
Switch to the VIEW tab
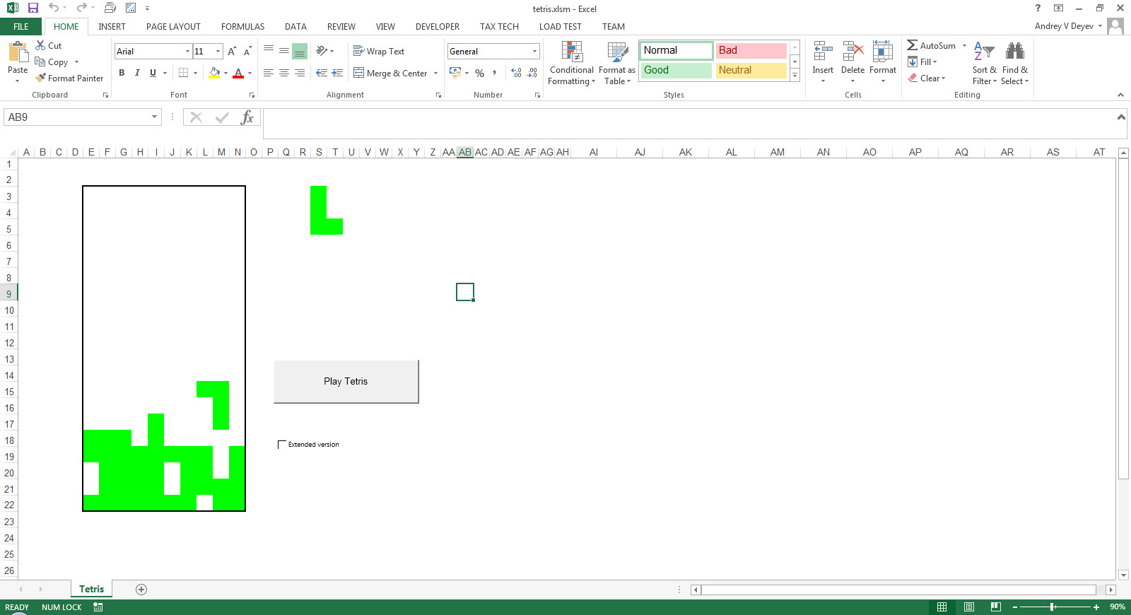[385, 26]
